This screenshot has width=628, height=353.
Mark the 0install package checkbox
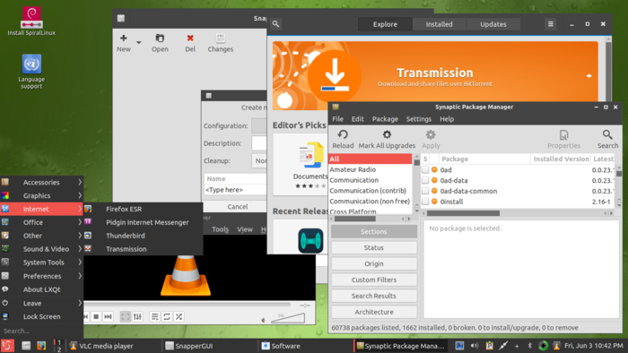[425, 202]
